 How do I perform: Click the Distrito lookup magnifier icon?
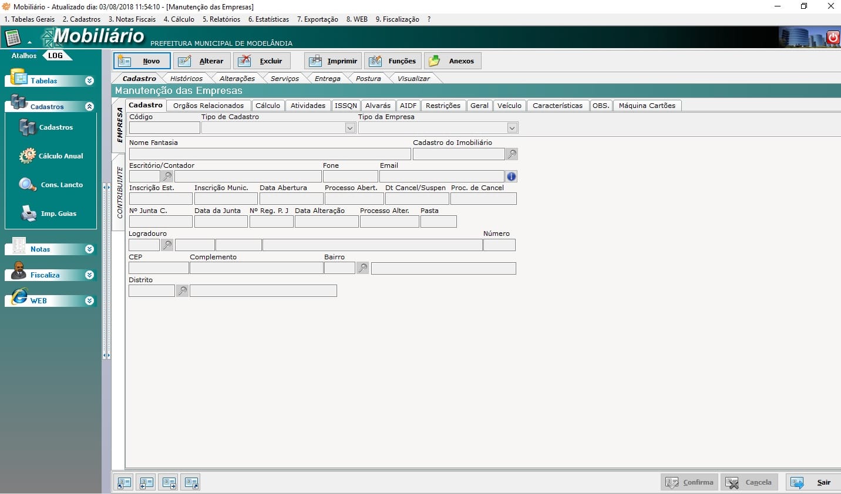pos(182,291)
